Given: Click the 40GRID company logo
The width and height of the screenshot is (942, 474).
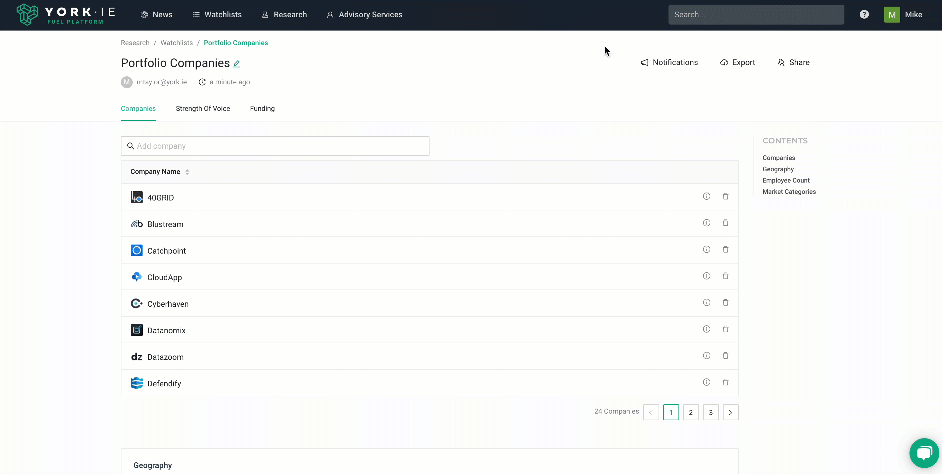Looking at the screenshot, I should coord(137,197).
